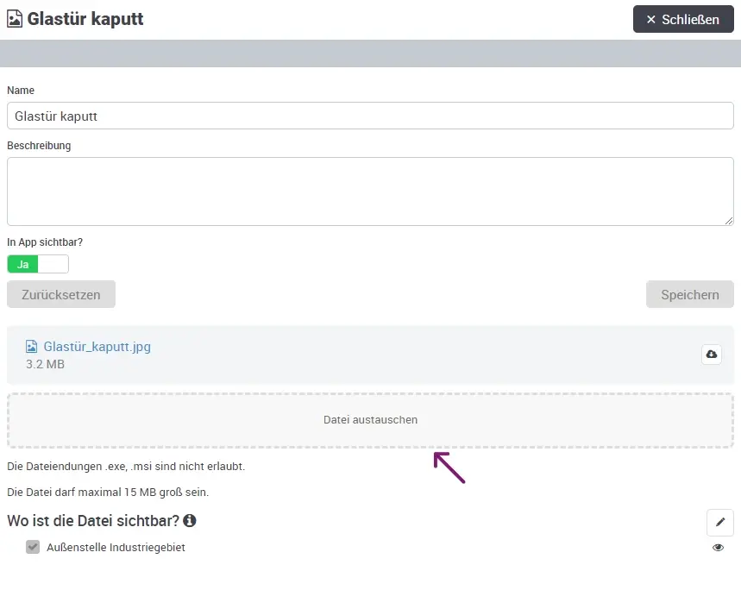Uncheck the Außenstelle Industriegebiet checkbox
This screenshot has height=590, width=741.
[32, 547]
